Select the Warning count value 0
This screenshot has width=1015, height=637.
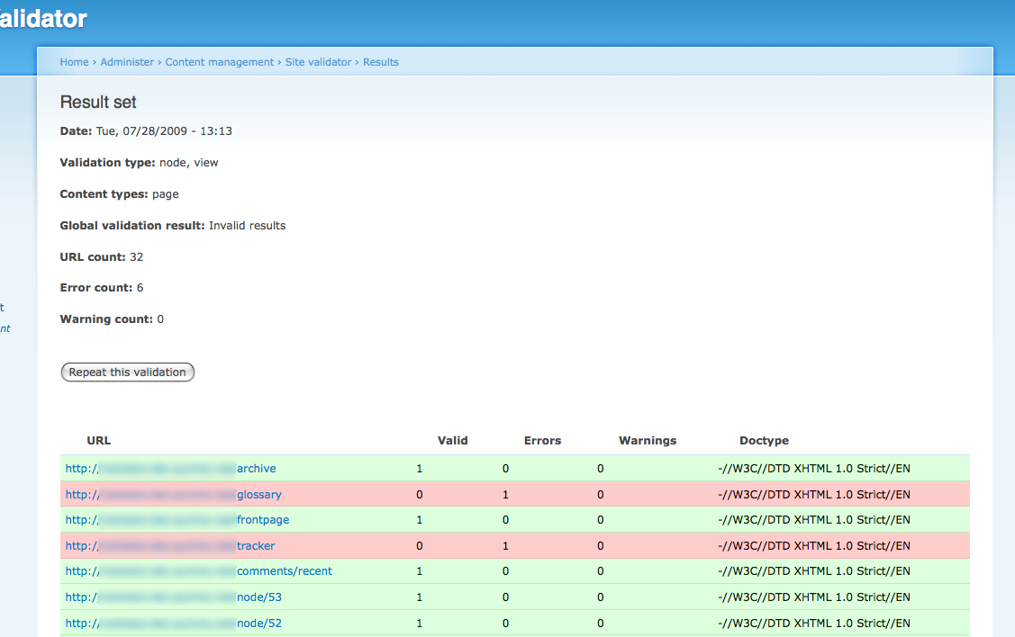pos(160,318)
